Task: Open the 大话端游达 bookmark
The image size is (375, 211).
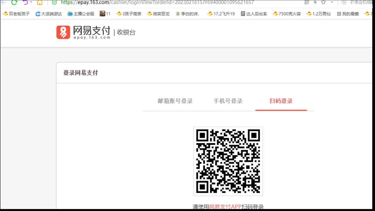Action: coord(49,14)
